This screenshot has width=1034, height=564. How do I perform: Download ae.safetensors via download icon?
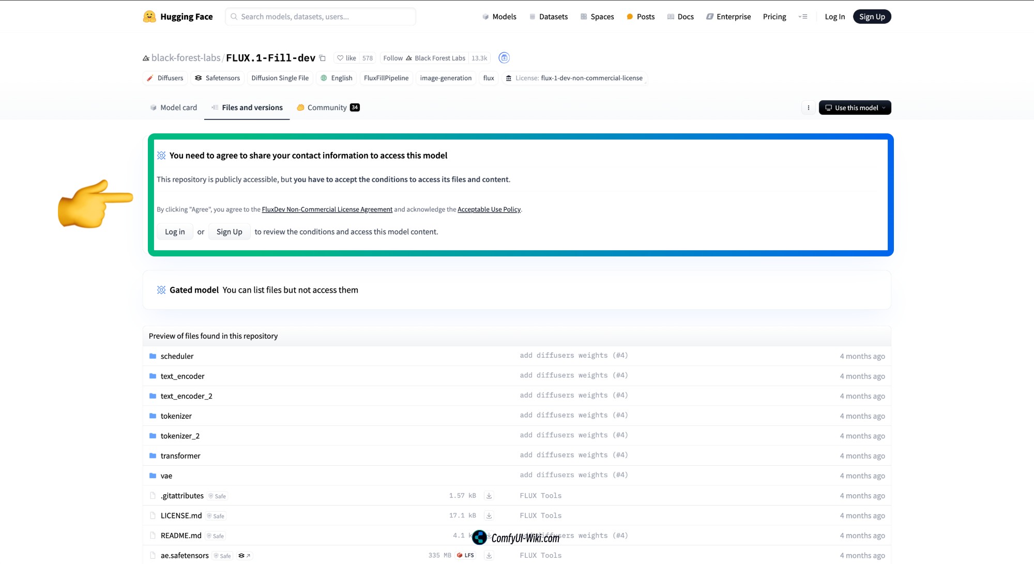489,556
